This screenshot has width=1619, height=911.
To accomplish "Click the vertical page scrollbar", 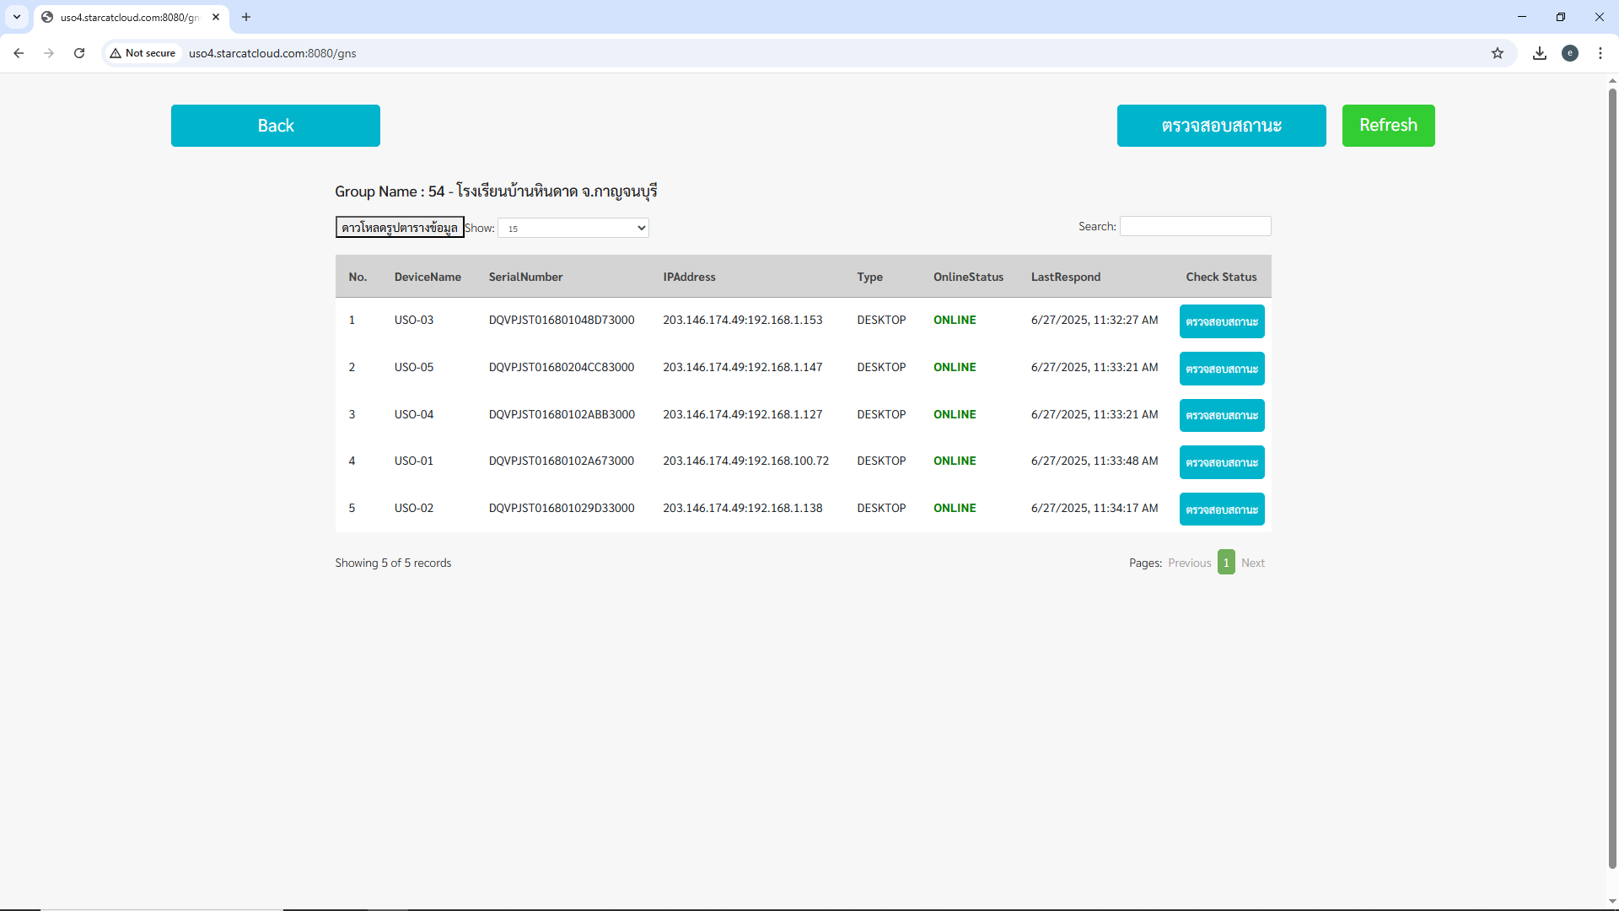I will (x=1612, y=477).
